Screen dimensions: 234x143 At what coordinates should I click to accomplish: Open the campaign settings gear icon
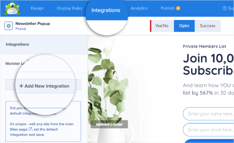point(9,26)
